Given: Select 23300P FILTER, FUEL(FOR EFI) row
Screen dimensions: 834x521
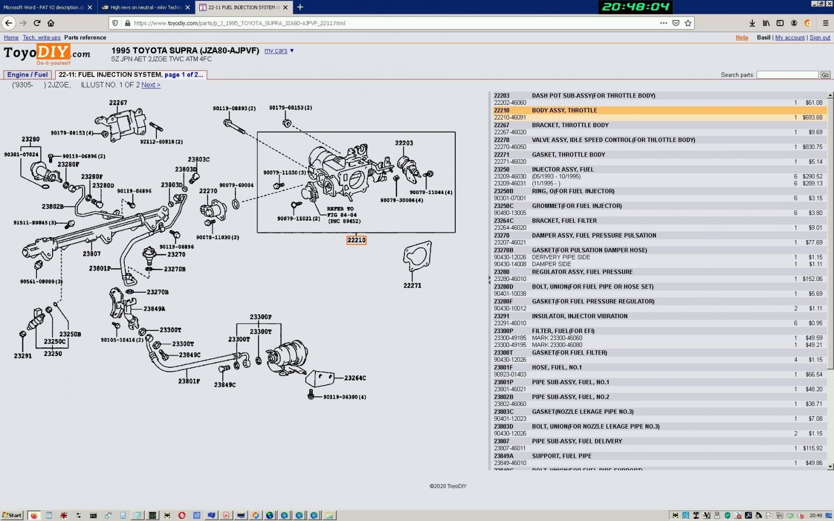Looking at the screenshot, I should [x=659, y=331].
